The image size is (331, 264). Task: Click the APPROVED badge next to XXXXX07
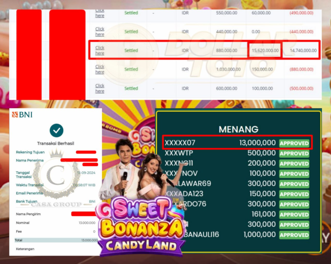tap(294, 143)
